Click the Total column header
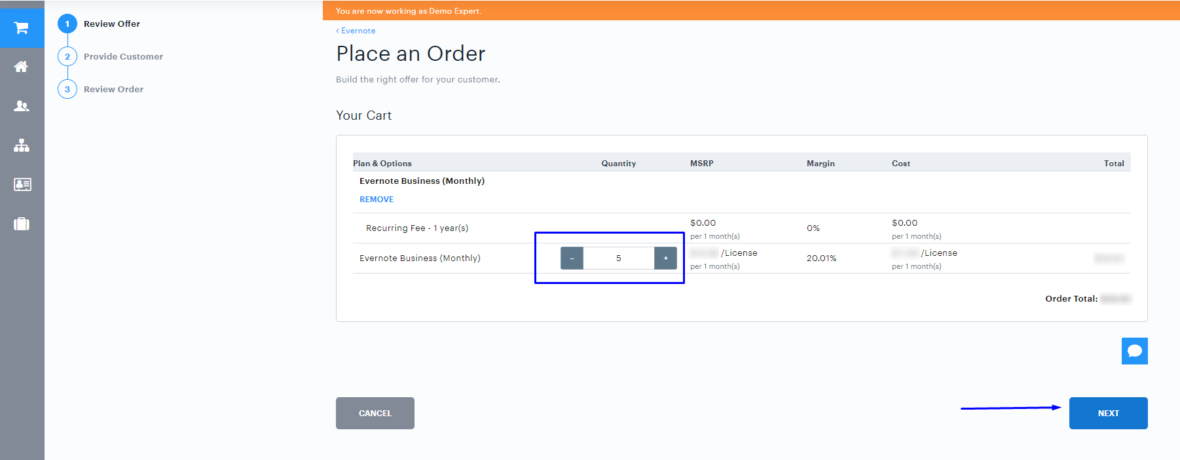The image size is (1180, 460). [x=1114, y=164]
